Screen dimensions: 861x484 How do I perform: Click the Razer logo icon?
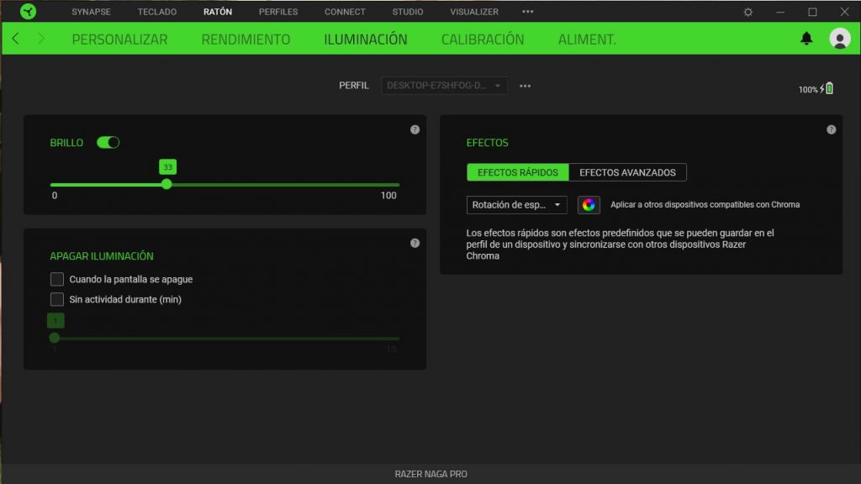[x=28, y=12]
